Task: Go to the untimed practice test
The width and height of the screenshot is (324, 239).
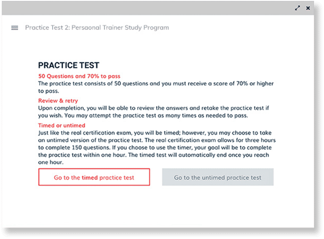Action: coord(218,178)
